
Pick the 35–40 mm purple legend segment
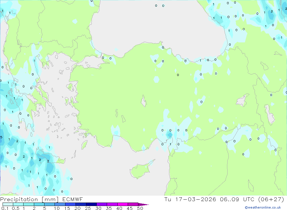pos(112,204)
